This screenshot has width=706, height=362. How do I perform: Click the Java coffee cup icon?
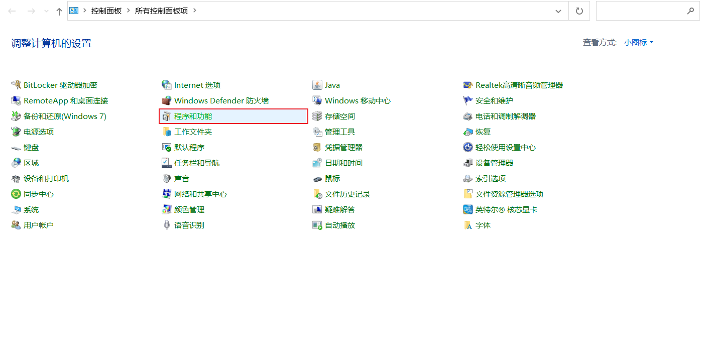(x=317, y=85)
